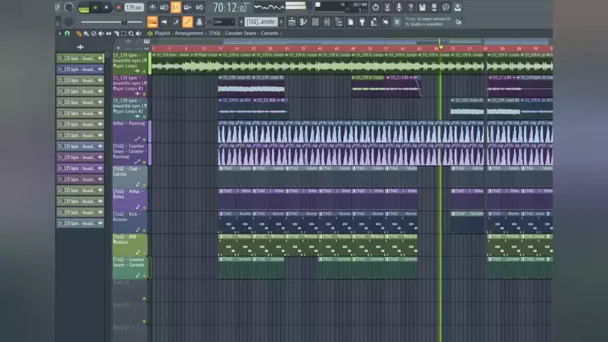
Task: Select the [Tità] - Kick - Alceste track header
Action: tap(130, 222)
